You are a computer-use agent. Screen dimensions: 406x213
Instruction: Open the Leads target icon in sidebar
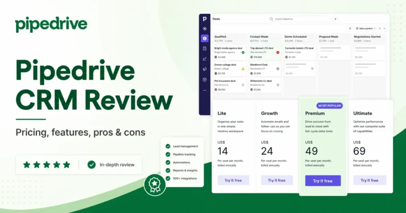(x=205, y=29)
